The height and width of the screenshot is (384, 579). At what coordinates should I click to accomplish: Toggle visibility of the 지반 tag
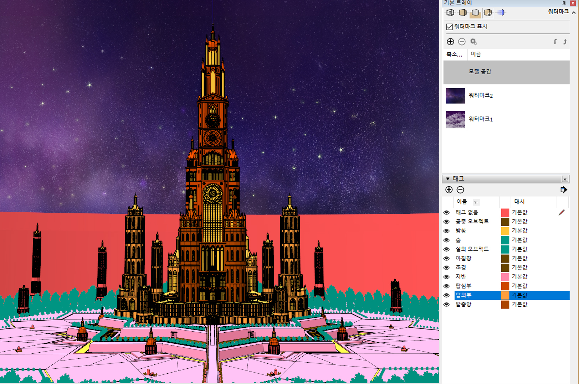point(446,277)
